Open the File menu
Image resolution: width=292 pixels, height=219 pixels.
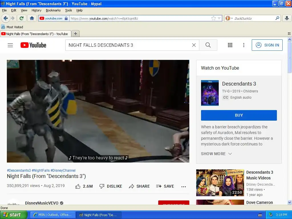4,11
